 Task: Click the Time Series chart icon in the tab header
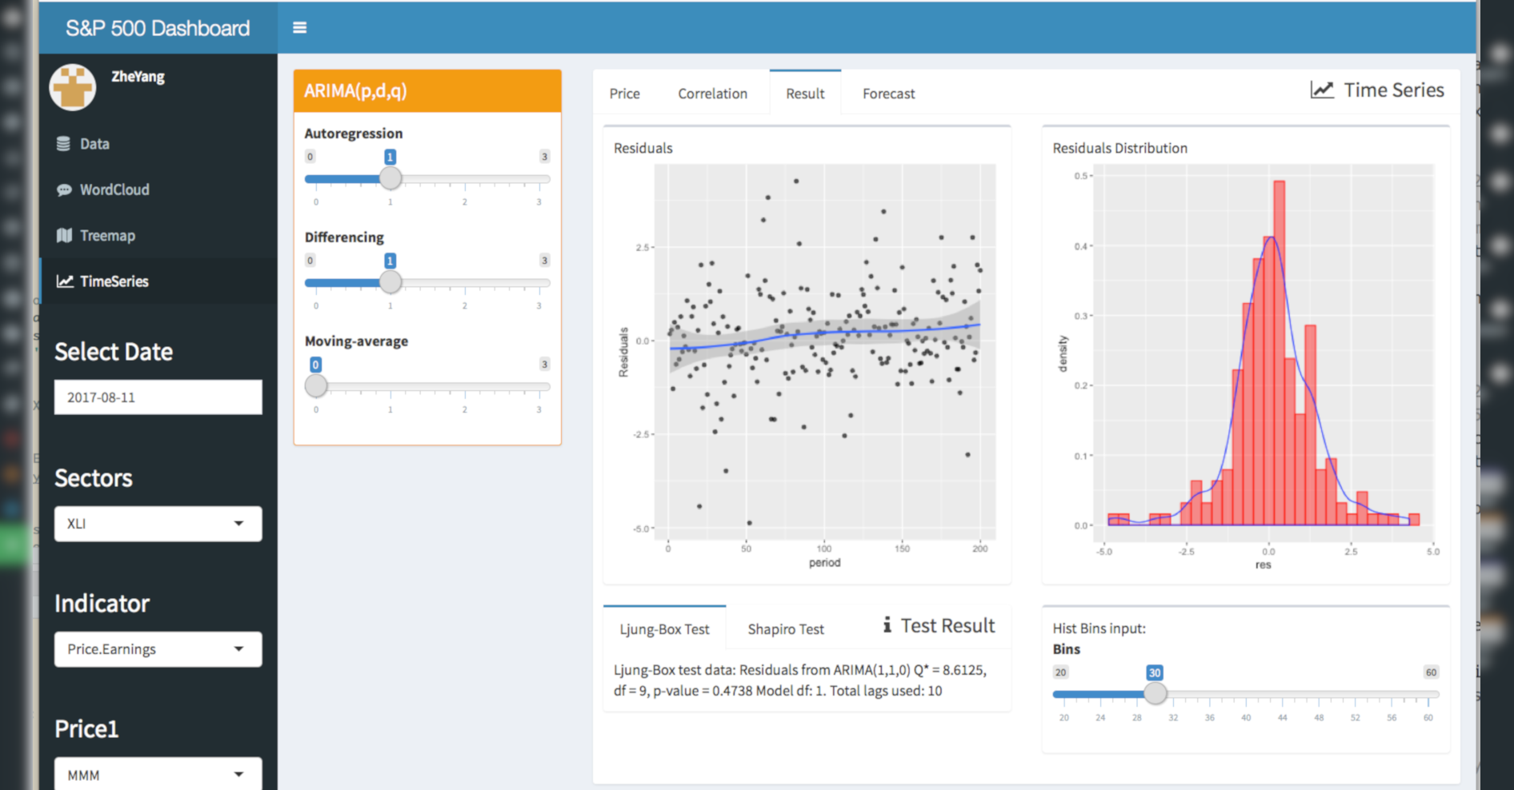pyautogui.click(x=1322, y=90)
